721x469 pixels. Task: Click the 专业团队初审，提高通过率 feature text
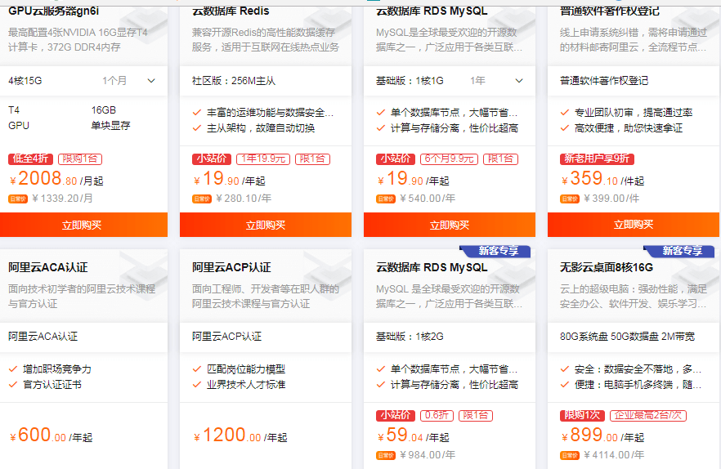click(x=634, y=113)
